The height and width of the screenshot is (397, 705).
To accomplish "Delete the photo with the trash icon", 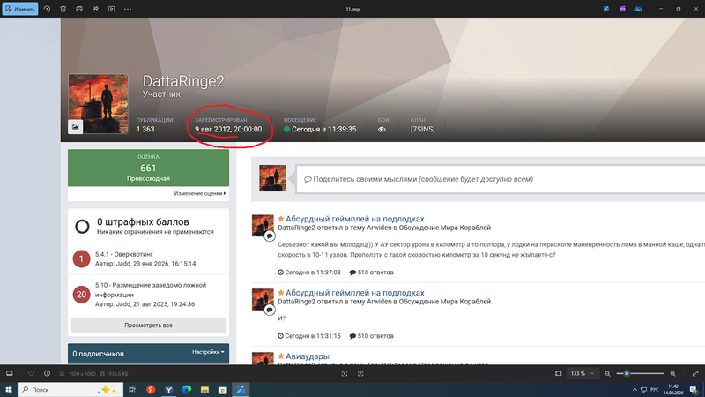I will tap(63, 9).
